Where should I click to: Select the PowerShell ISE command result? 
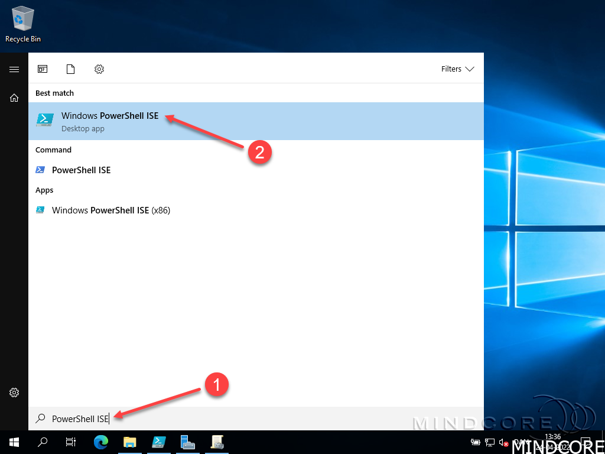(81, 170)
